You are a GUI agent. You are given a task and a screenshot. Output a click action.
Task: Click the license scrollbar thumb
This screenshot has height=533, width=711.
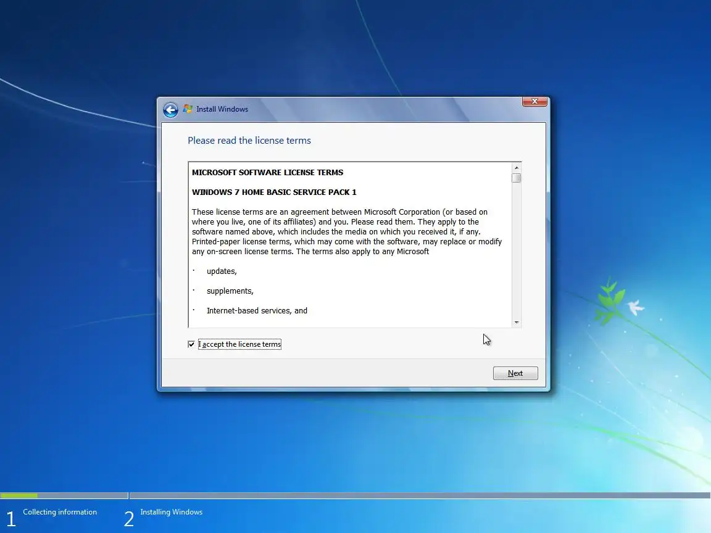[516, 178]
